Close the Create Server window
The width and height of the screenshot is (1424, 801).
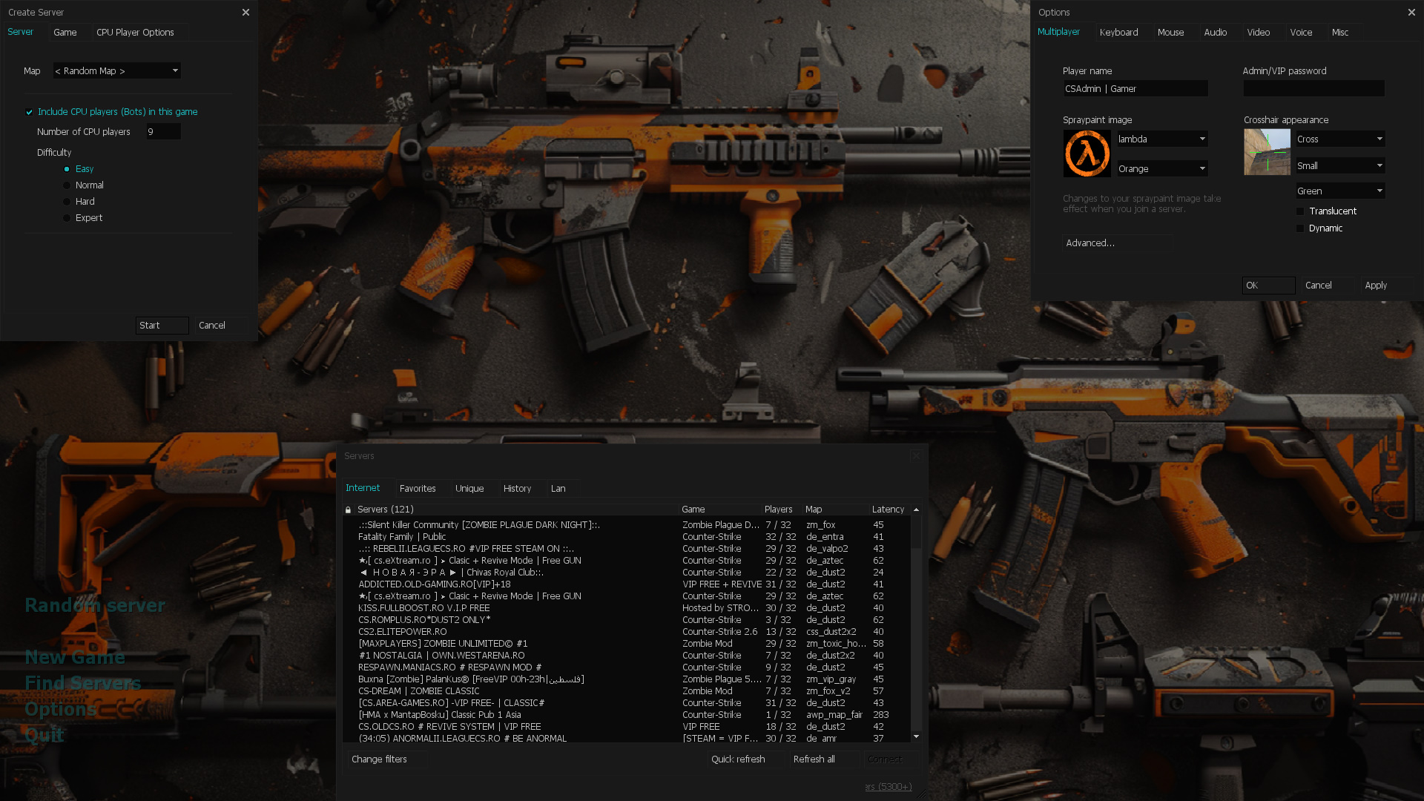pyautogui.click(x=245, y=13)
